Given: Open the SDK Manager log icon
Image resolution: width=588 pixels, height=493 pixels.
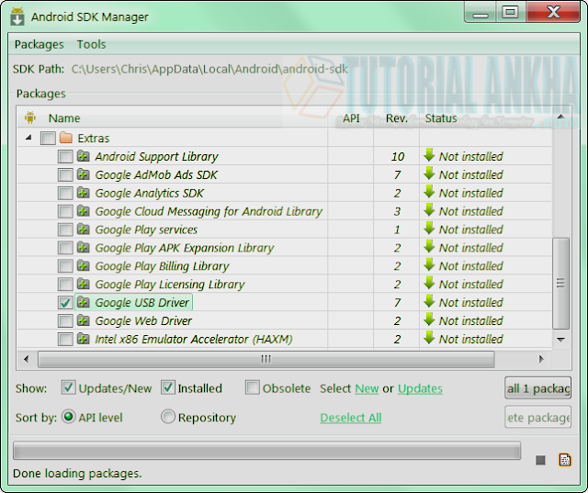Looking at the screenshot, I should pyautogui.click(x=565, y=459).
